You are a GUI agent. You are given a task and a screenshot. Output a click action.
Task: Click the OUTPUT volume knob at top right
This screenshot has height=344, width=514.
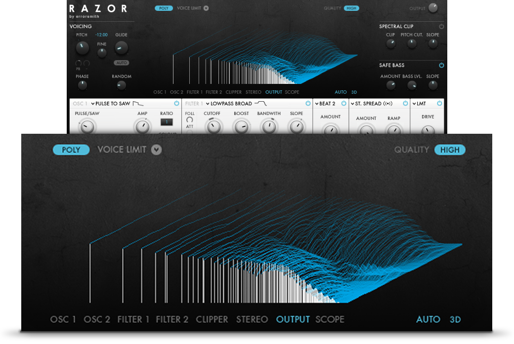(433, 8)
